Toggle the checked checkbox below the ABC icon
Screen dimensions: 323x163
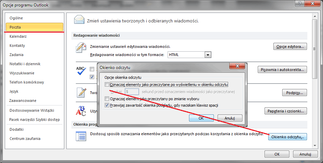[x=92, y=77]
